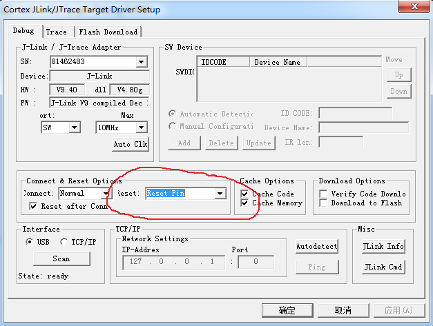The height and width of the screenshot is (326, 433).
Task: Toggle the Cache Code checkbox
Action: (x=244, y=194)
